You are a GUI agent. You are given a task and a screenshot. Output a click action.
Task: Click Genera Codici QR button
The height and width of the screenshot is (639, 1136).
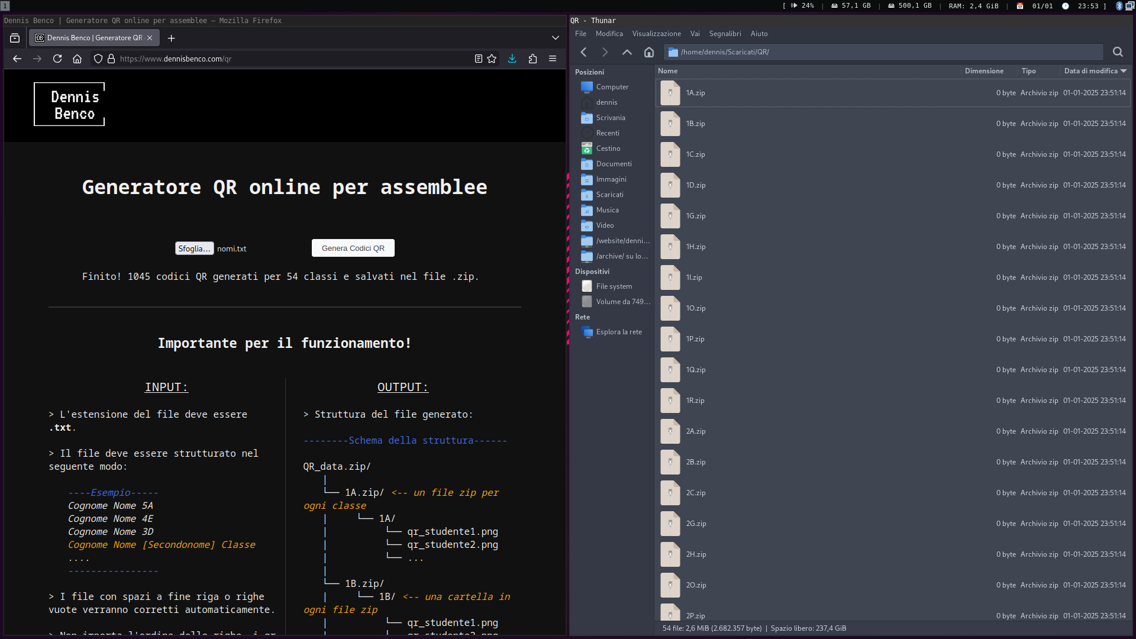353,248
